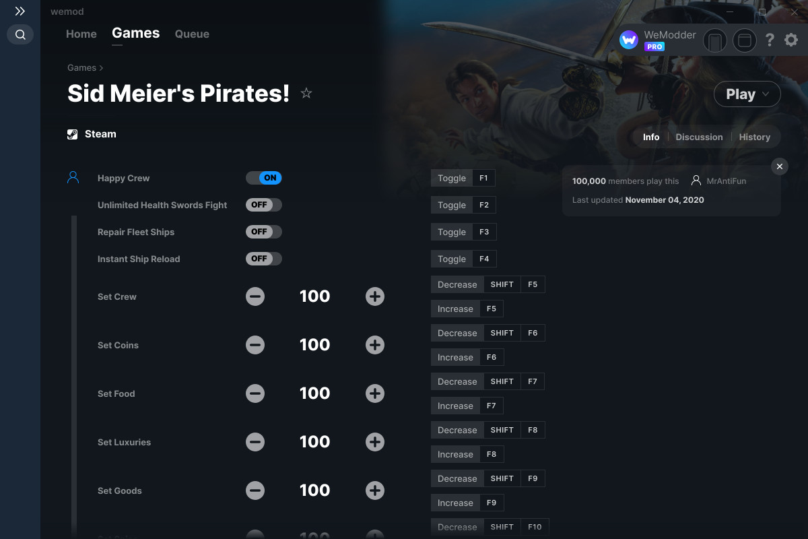Open help question mark icon
The height and width of the screenshot is (539, 808).
[770, 40]
